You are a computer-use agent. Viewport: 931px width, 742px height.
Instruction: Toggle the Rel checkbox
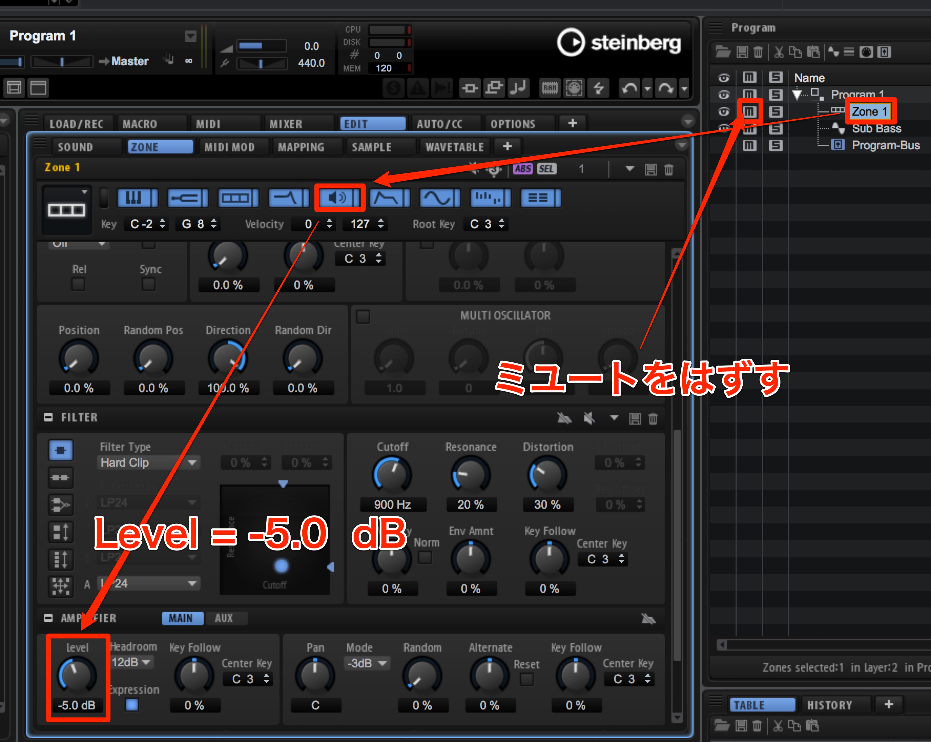tap(78, 284)
